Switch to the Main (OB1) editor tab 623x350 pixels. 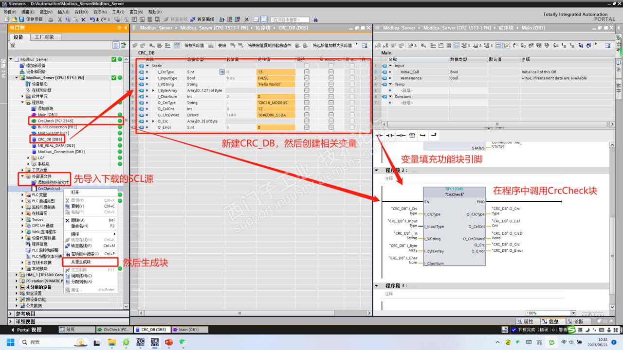coord(189,330)
